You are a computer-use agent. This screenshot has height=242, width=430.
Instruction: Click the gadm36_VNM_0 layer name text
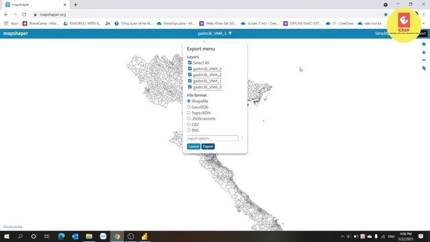(x=208, y=87)
